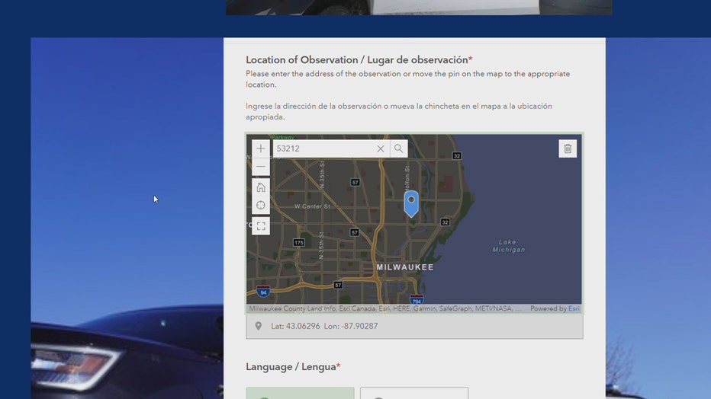The width and height of the screenshot is (711, 399).
Task: Select the blue location pin on the map
Action: tap(411, 203)
